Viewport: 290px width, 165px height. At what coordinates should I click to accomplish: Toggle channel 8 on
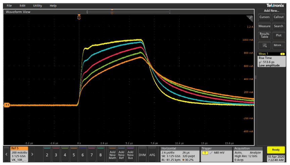pos(101,155)
